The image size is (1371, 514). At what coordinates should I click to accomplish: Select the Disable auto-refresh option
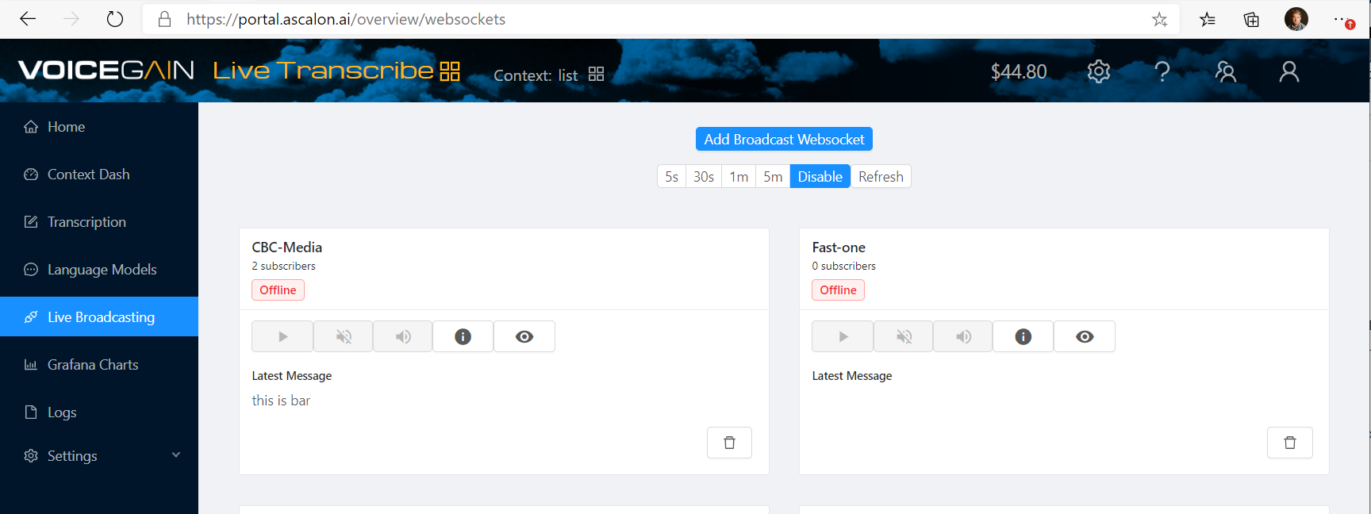[x=820, y=176]
